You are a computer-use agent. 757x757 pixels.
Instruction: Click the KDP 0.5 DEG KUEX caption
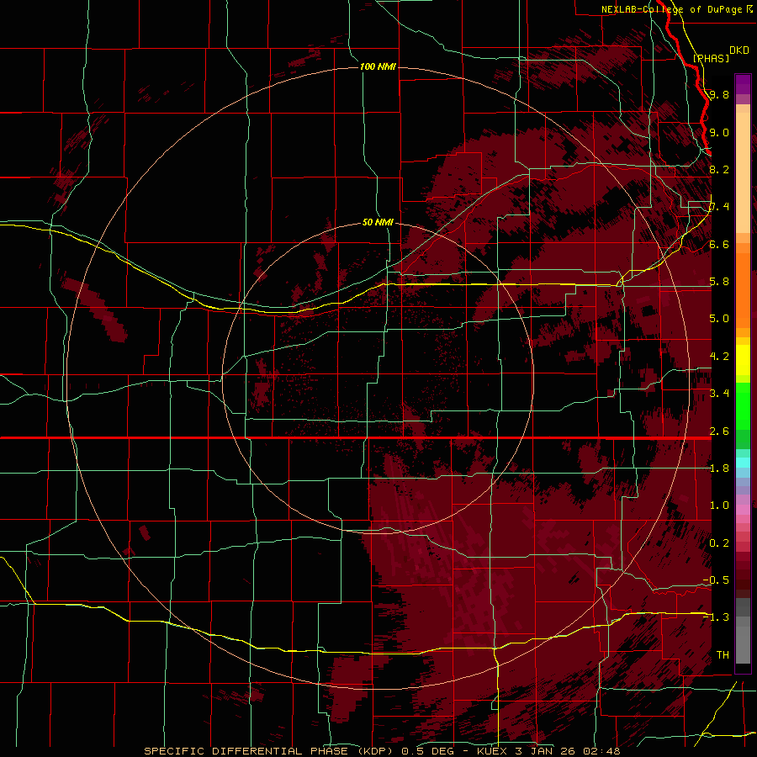point(383,751)
